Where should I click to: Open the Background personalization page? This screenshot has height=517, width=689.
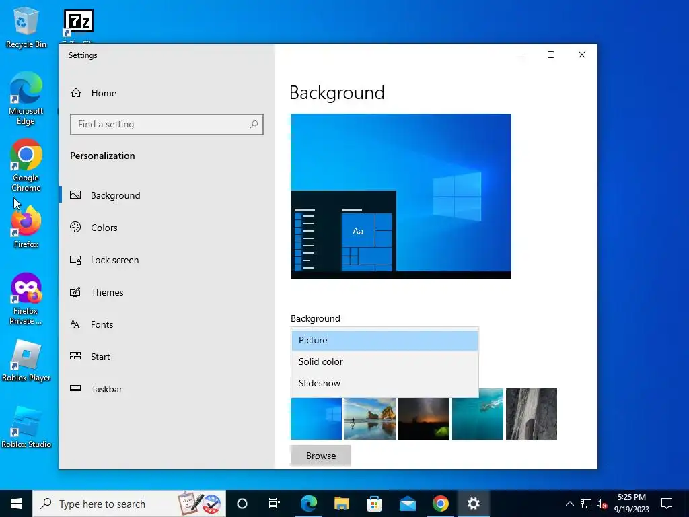167,195
